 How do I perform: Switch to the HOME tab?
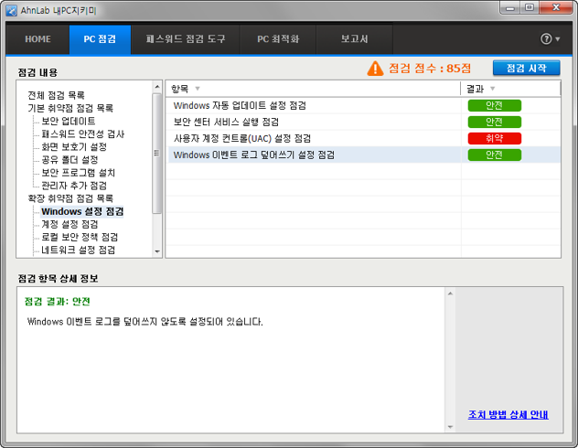pos(37,39)
